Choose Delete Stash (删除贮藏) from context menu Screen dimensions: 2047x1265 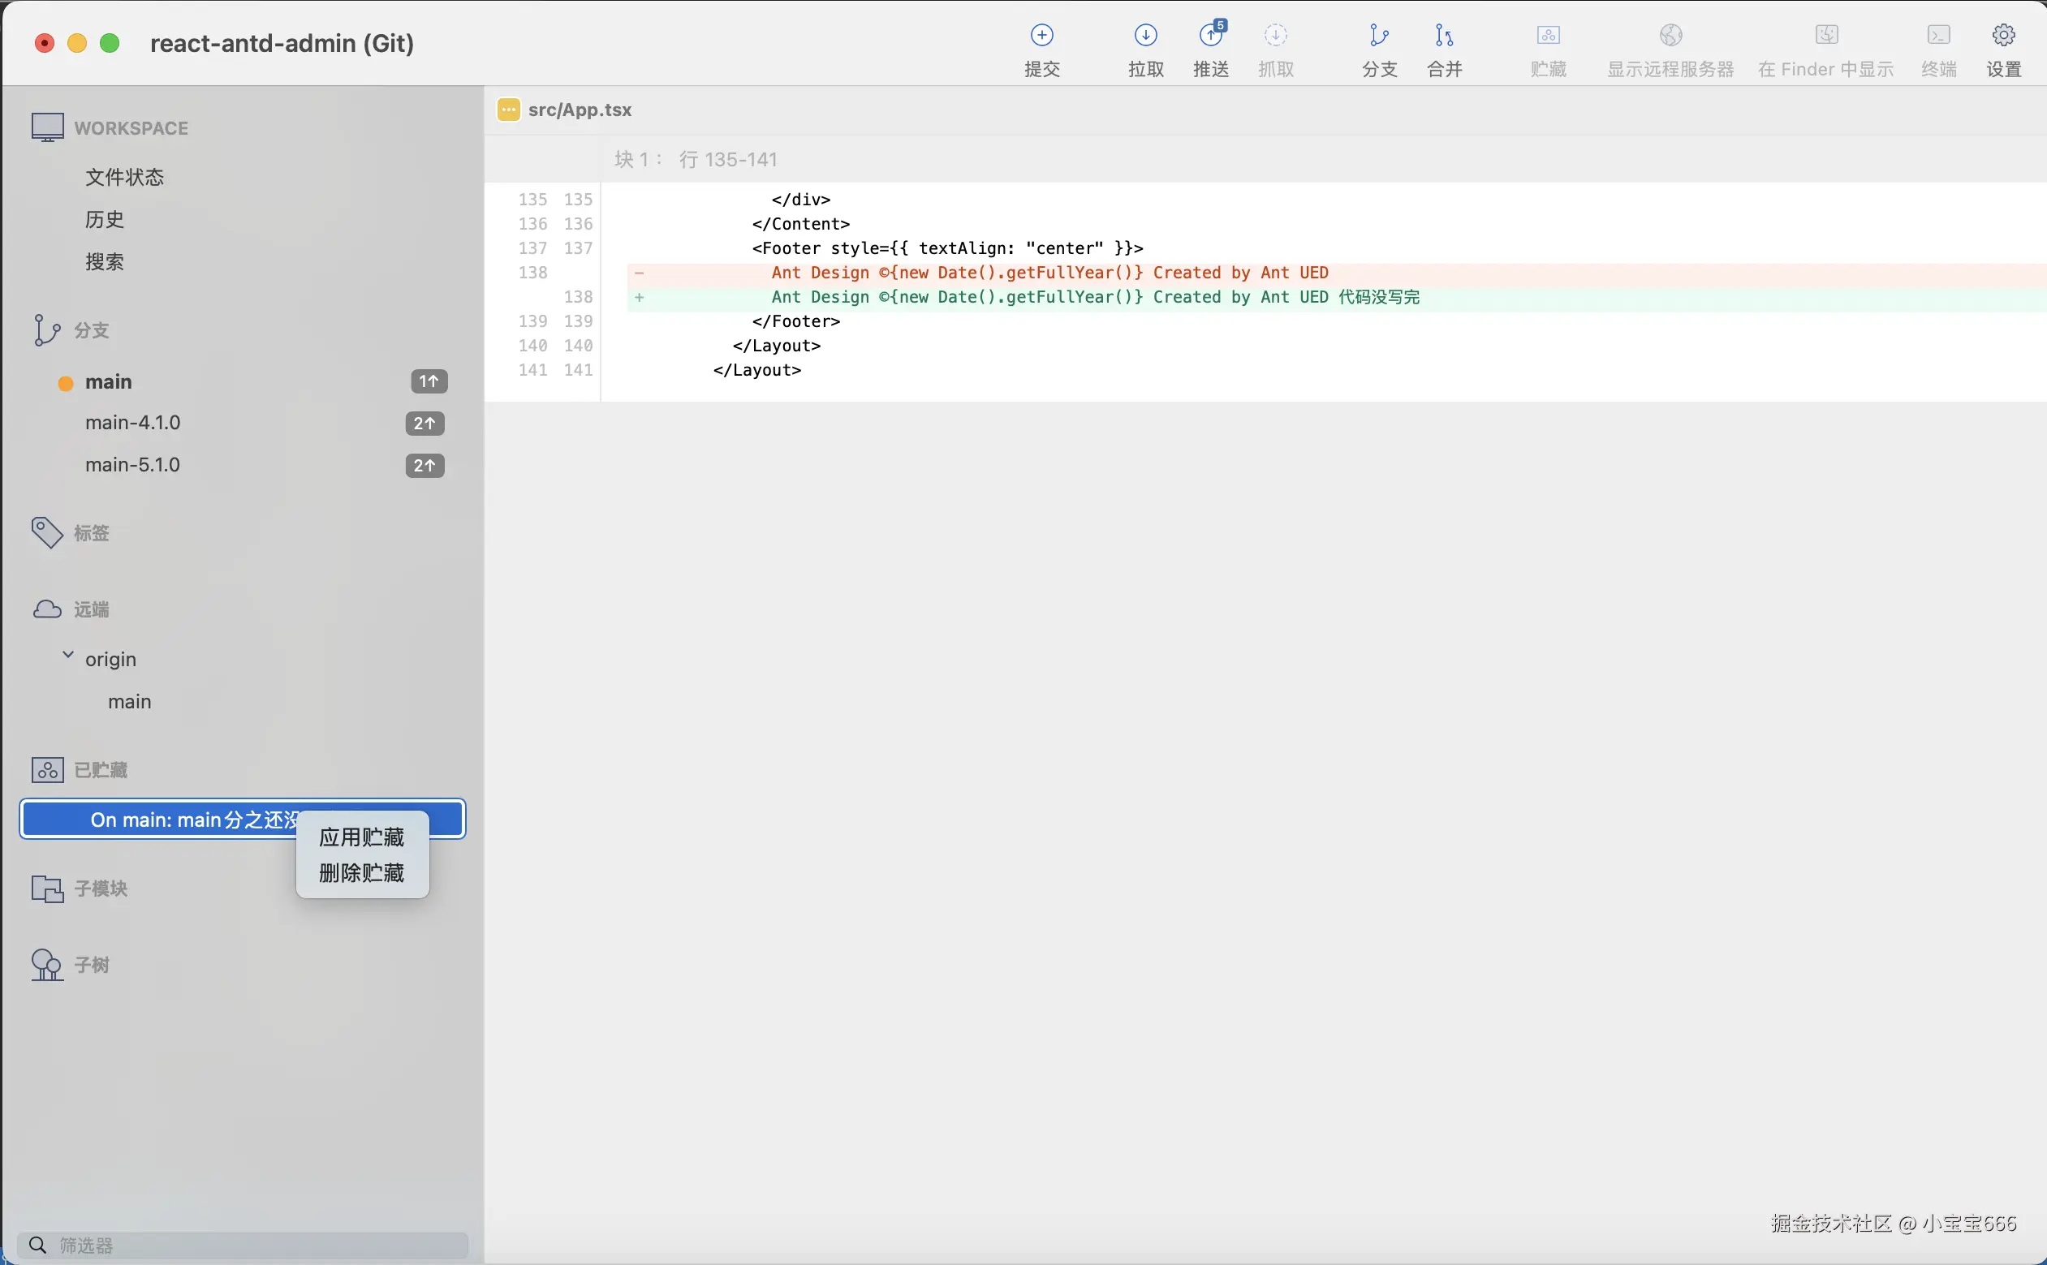361,873
